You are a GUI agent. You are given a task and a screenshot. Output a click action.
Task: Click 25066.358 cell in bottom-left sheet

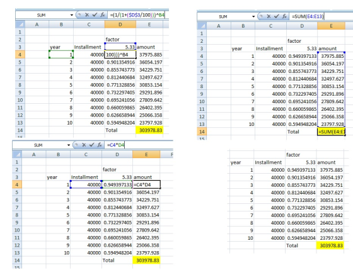point(146,245)
